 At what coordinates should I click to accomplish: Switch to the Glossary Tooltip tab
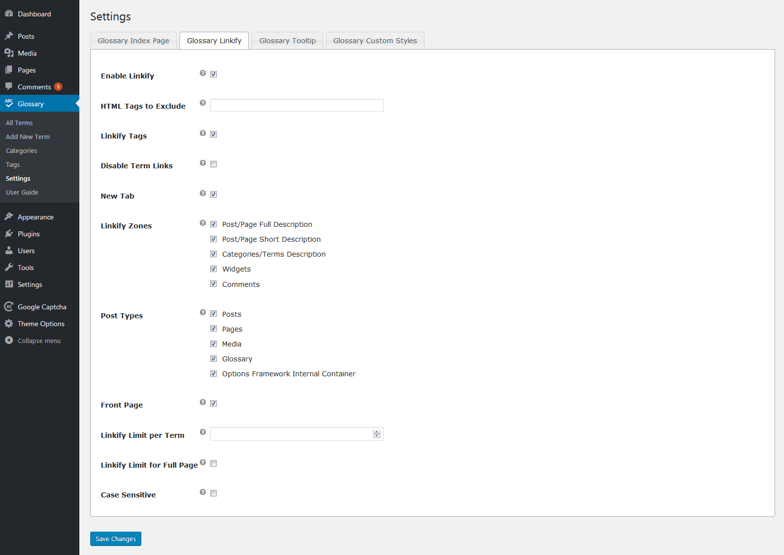click(287, 41)
